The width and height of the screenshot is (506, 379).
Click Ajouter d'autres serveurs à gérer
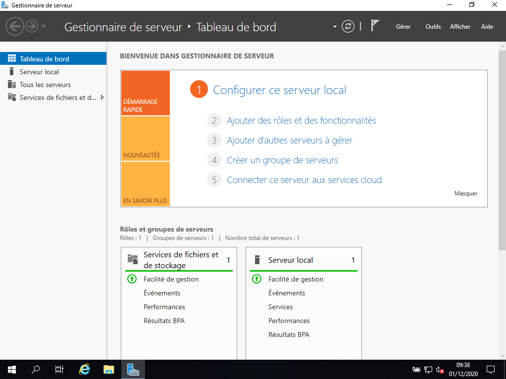290,141
